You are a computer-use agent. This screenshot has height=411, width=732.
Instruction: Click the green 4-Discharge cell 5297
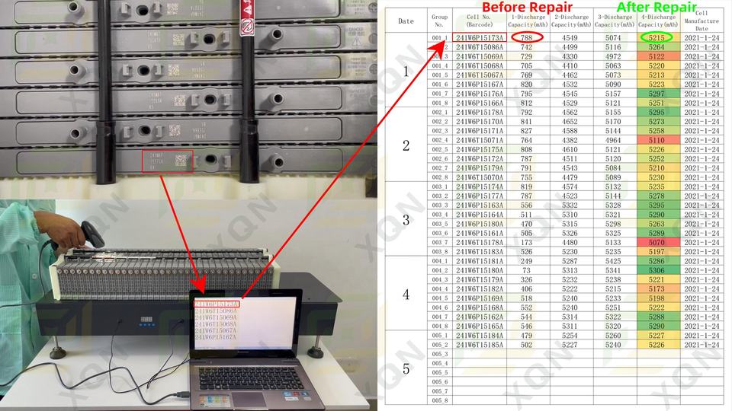657,94
